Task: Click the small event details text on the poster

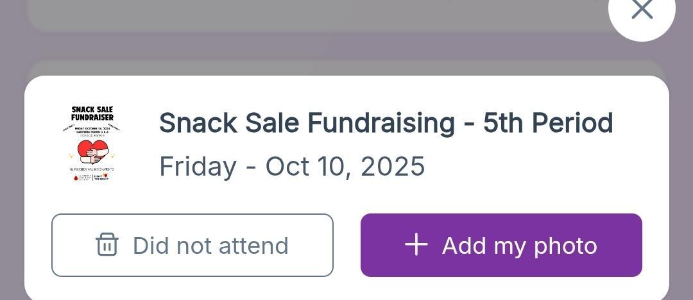Action: [92, 131]
